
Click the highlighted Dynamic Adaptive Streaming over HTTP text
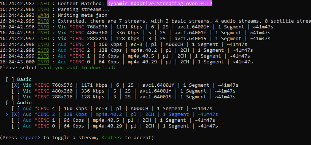point(160,4)
